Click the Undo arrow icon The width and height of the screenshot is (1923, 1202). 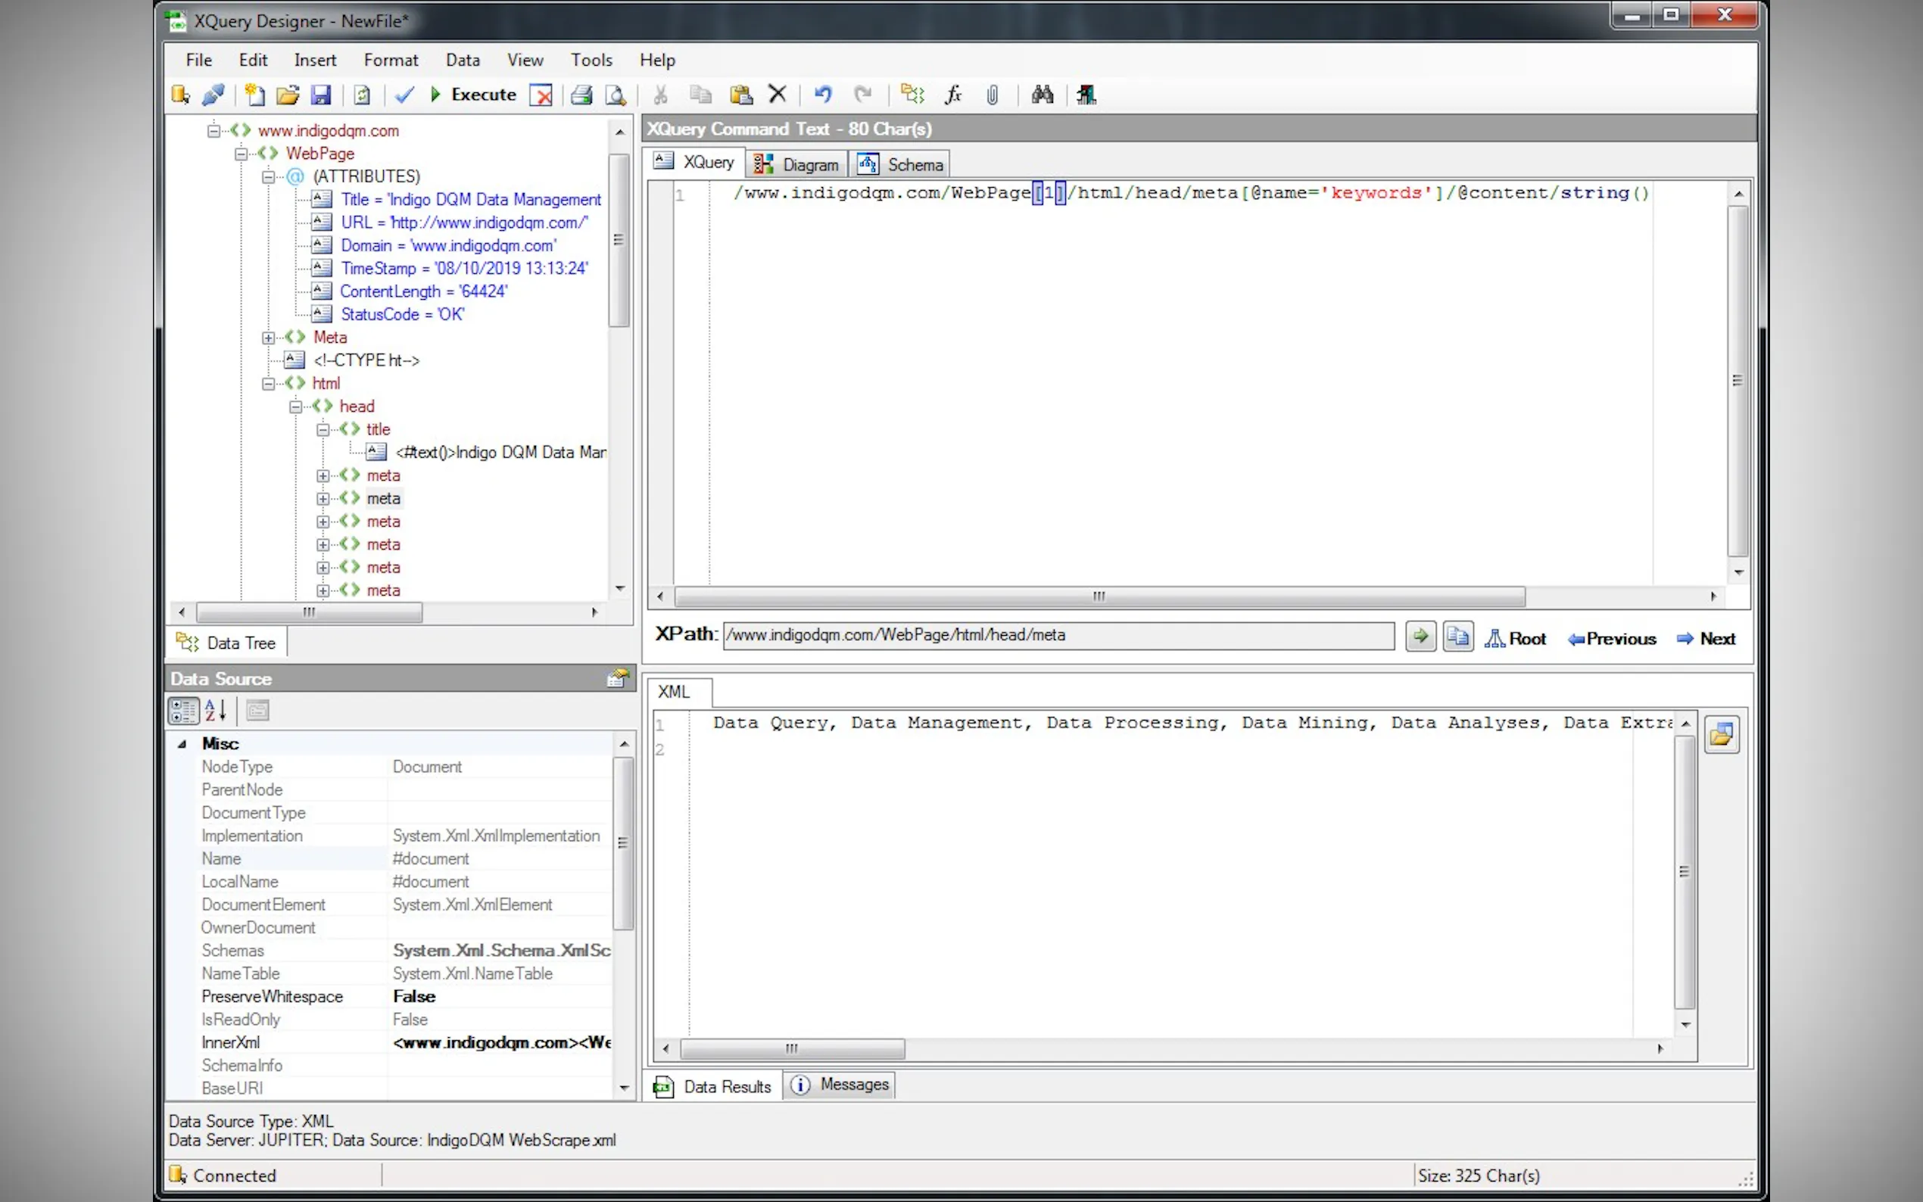coord(823,95)
